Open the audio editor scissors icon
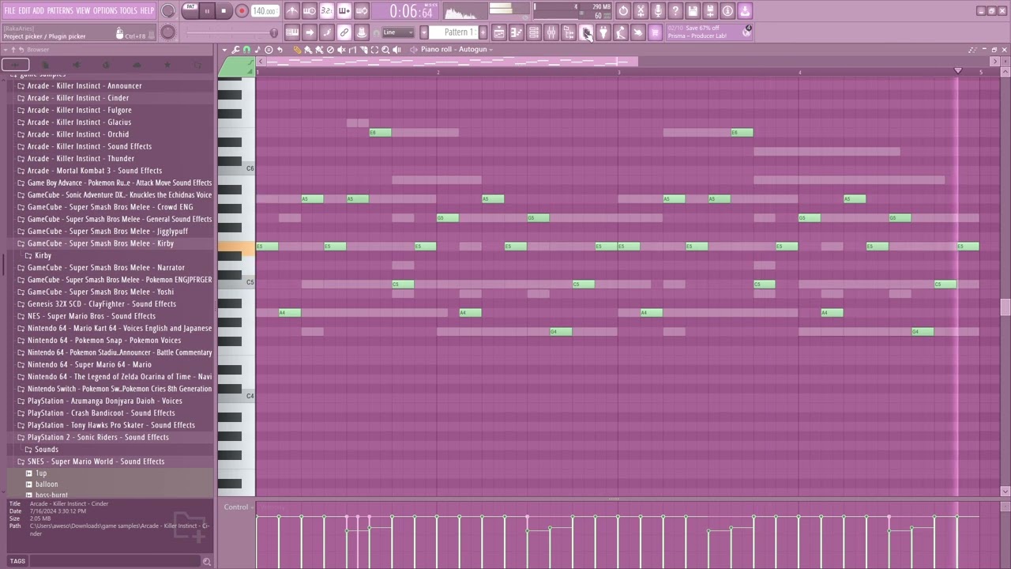This screenshot has height=569, width=1011. coord(641,11)
